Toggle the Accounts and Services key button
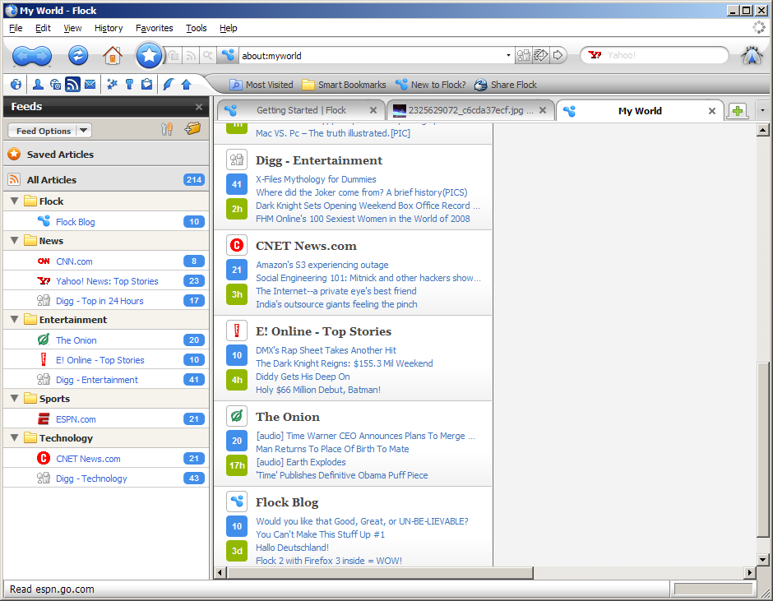The height and width of the screenshot is (601, 773). [x=129, y=85]
